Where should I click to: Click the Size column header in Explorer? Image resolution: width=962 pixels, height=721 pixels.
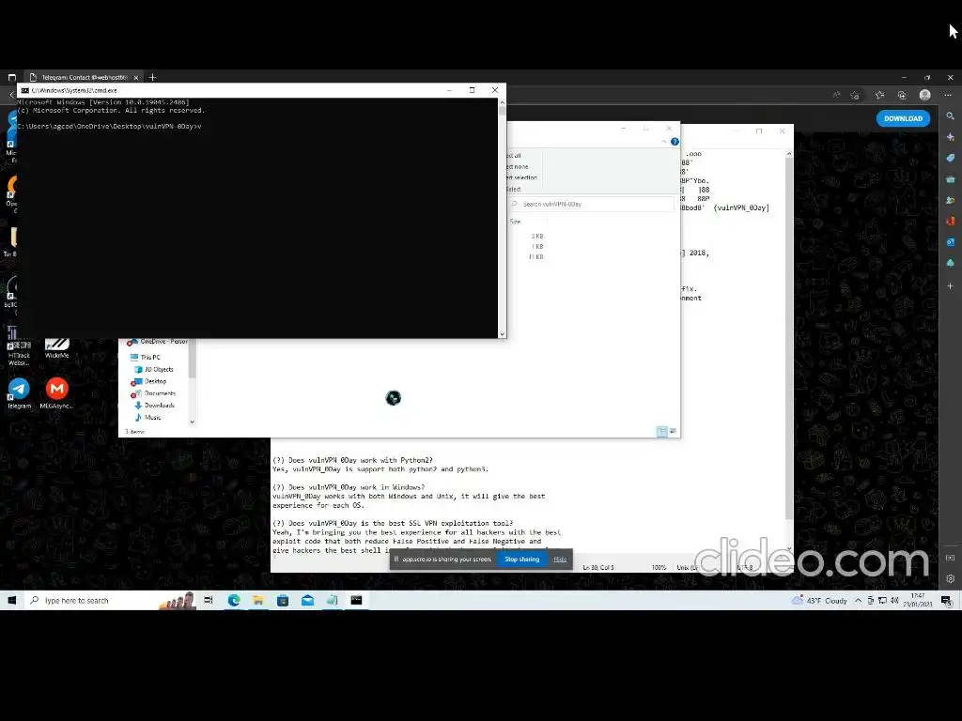pyautogui.click(x=516, y=222)
